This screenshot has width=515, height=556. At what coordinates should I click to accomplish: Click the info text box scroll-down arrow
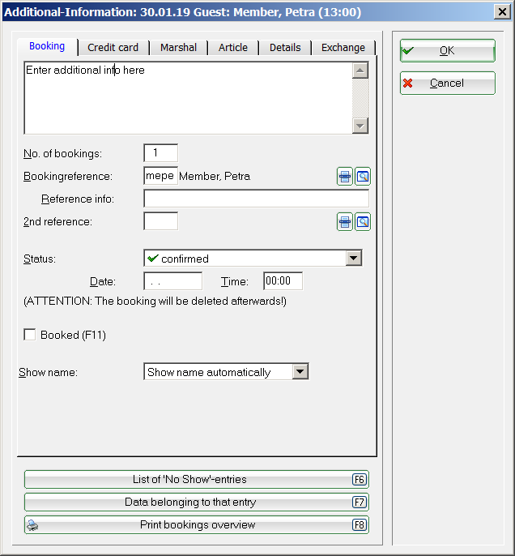360,126
